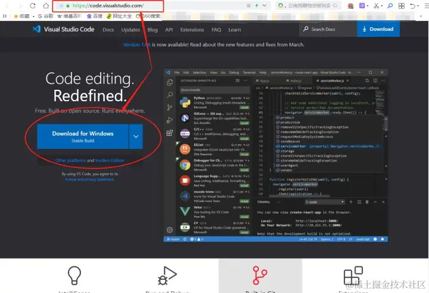Click the Chrome debugger extension logo
Screen dimensions: 429x293
pyautogui.click(x=185, y=165)
